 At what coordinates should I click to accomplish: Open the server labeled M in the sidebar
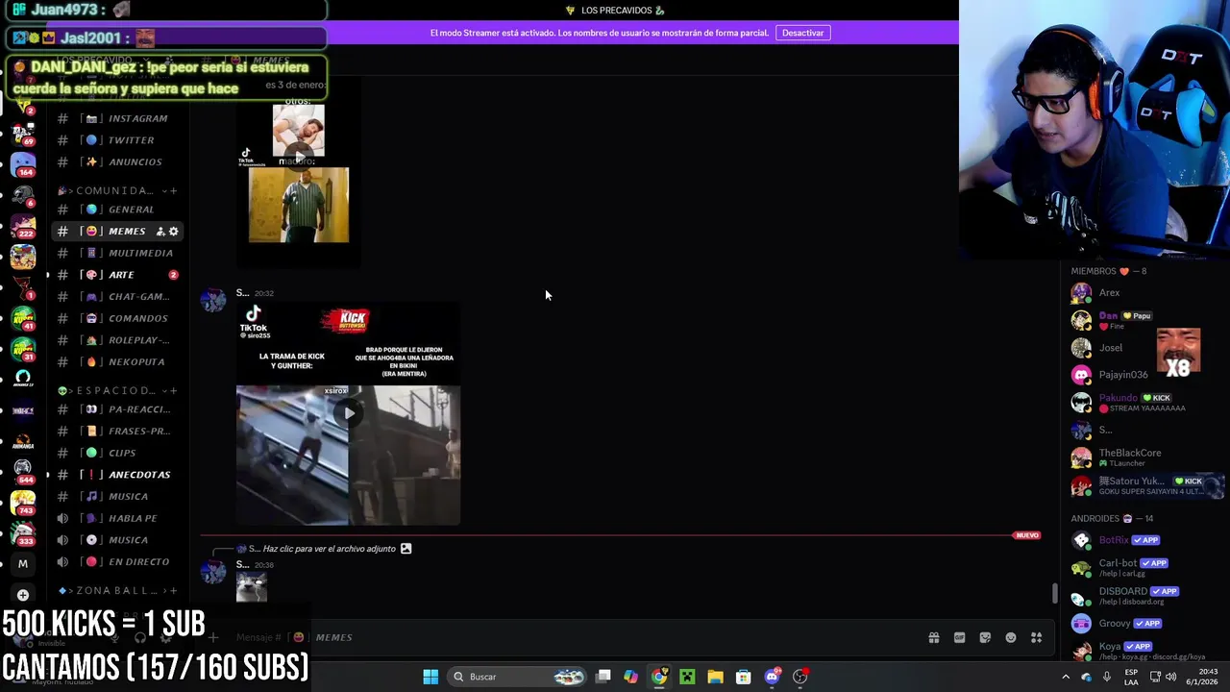pyautogui.click(x=23, y=564)
